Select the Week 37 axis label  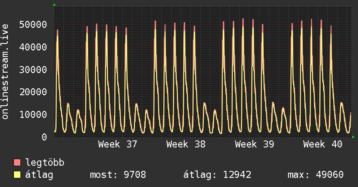pyautogui.click(x=118, y=144)
